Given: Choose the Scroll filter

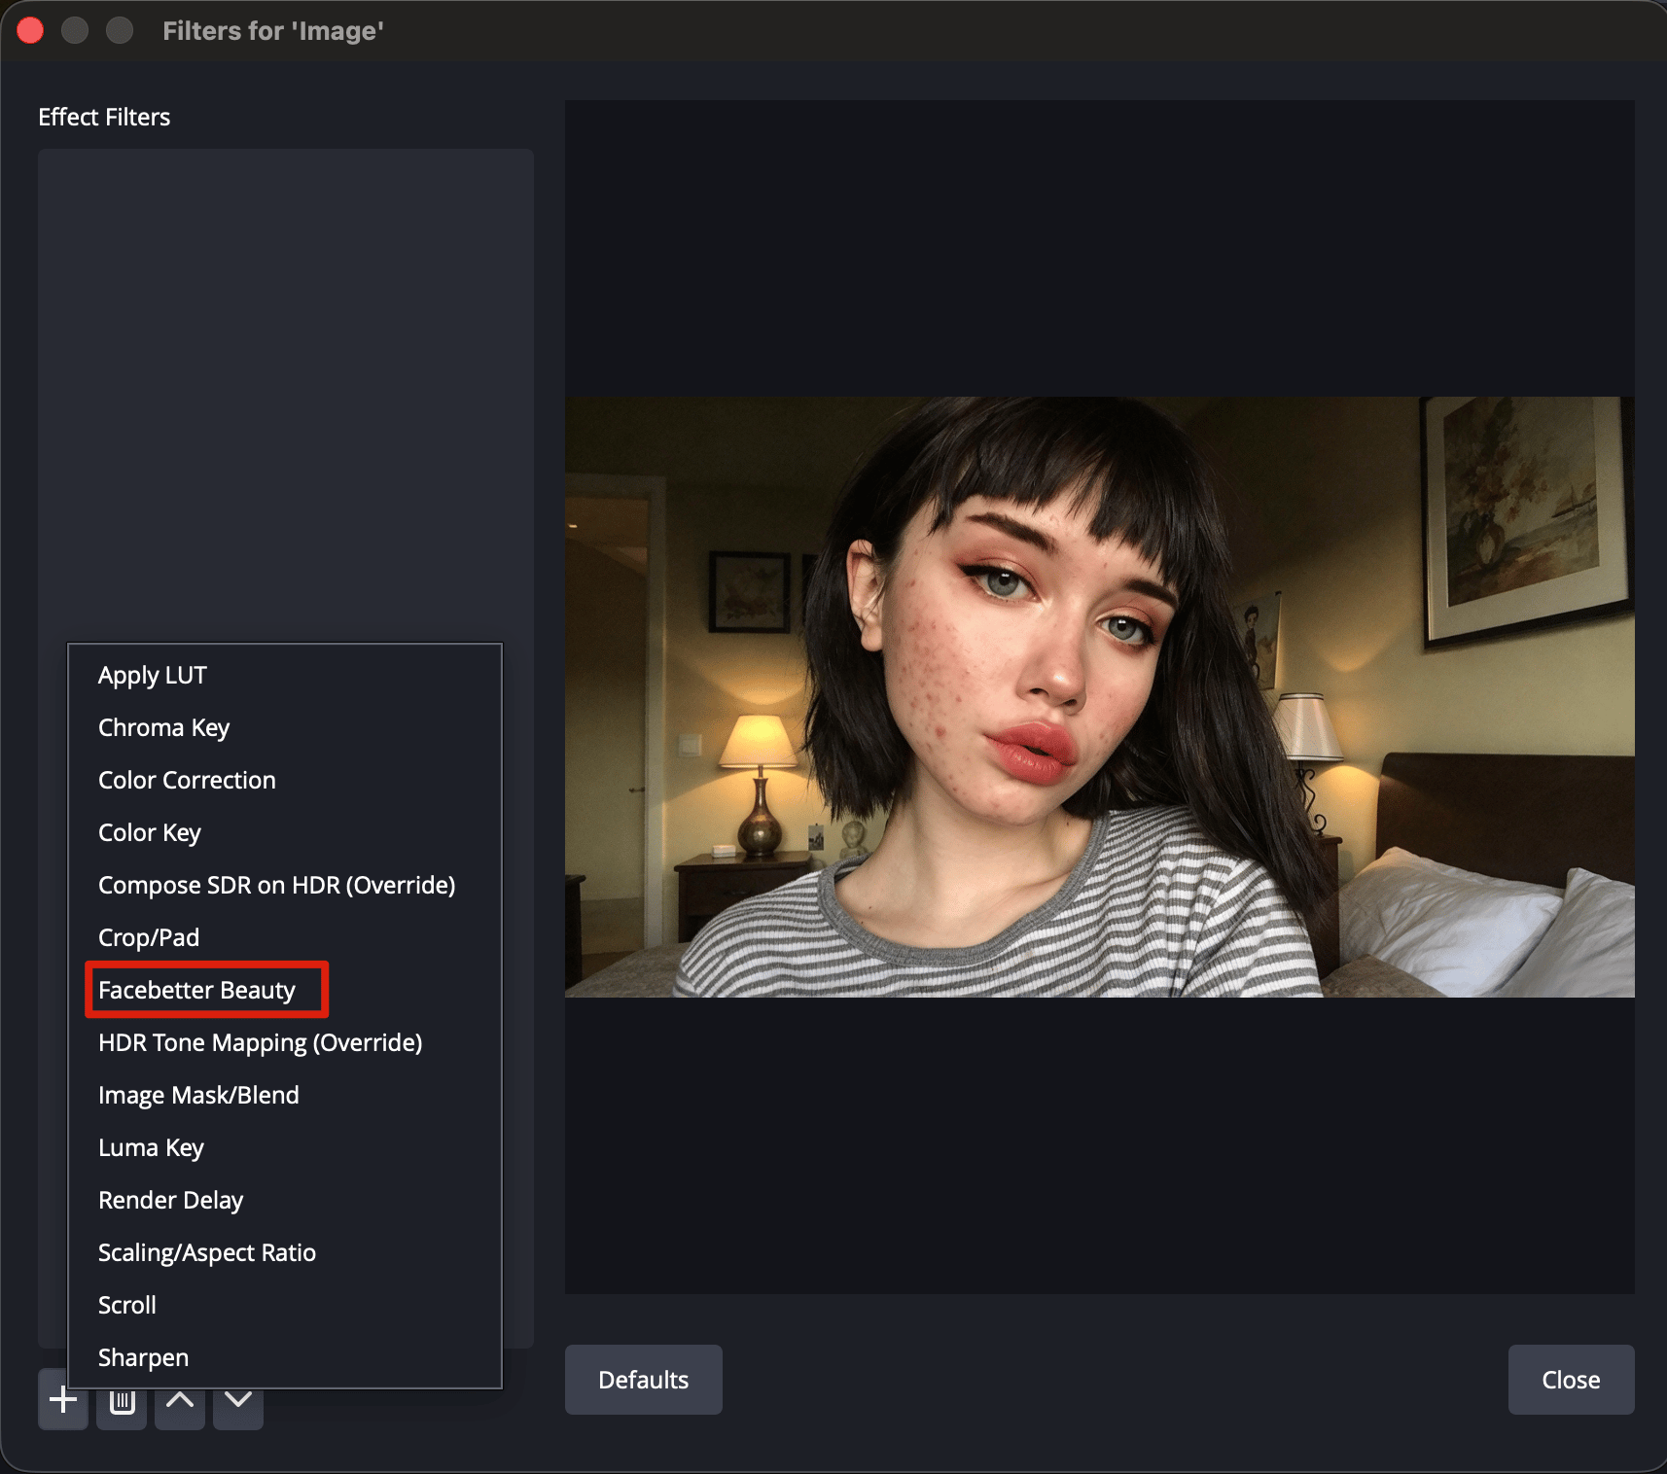Looking at the screenshot, I should (285, 1305).
